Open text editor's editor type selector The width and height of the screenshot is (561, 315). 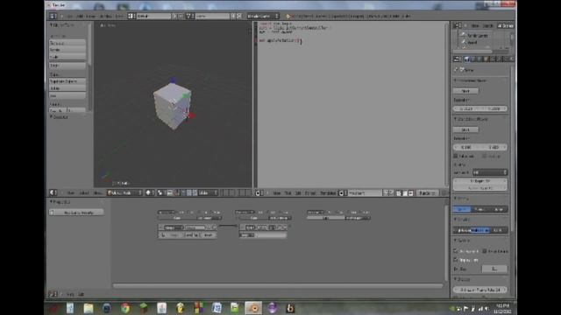click(259, 193)
